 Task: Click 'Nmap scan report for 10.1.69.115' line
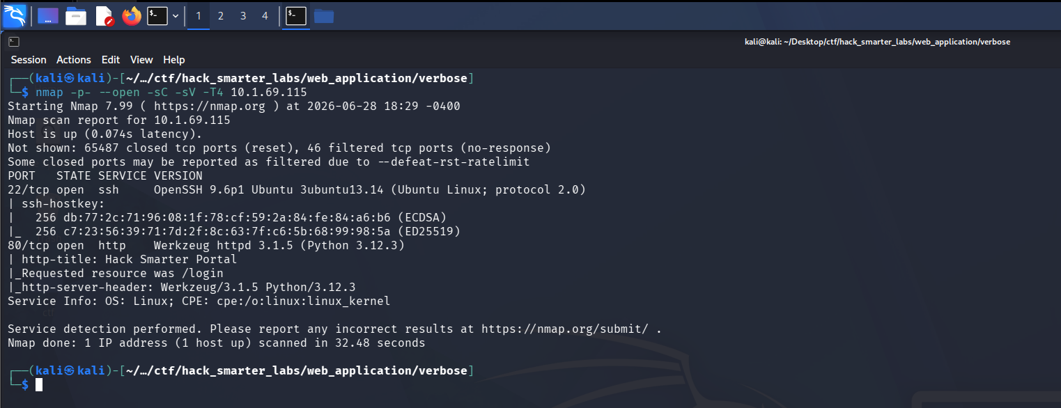pyautogui.click(x=119, y=120)
